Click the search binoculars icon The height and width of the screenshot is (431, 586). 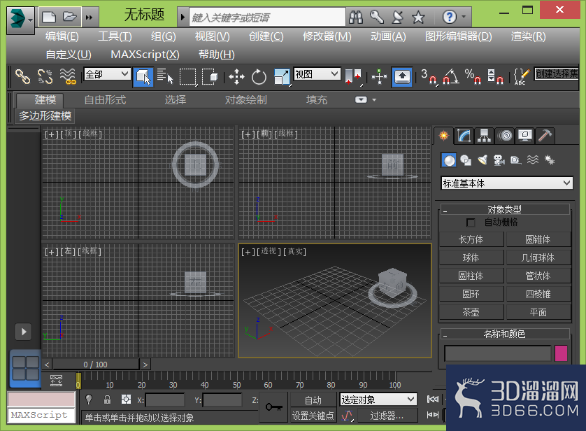(356, 17)
